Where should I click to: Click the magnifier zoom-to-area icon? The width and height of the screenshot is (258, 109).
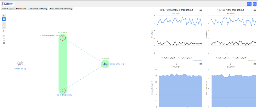point(4,32)
